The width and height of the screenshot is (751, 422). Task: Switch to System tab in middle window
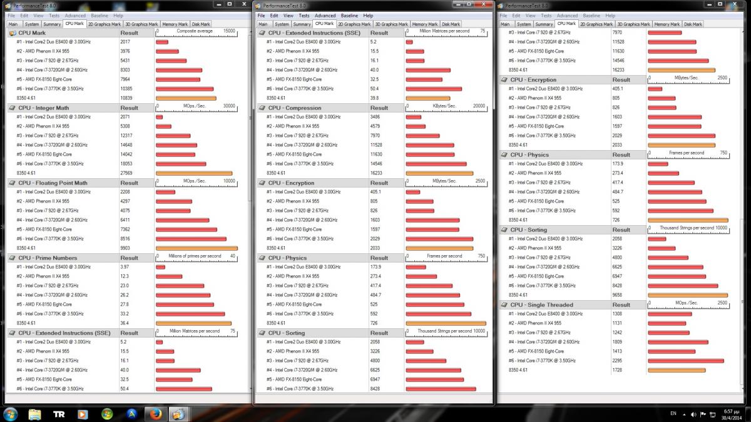click(284, 24)
